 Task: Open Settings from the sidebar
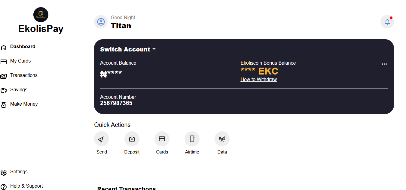(x=19, y=172)
